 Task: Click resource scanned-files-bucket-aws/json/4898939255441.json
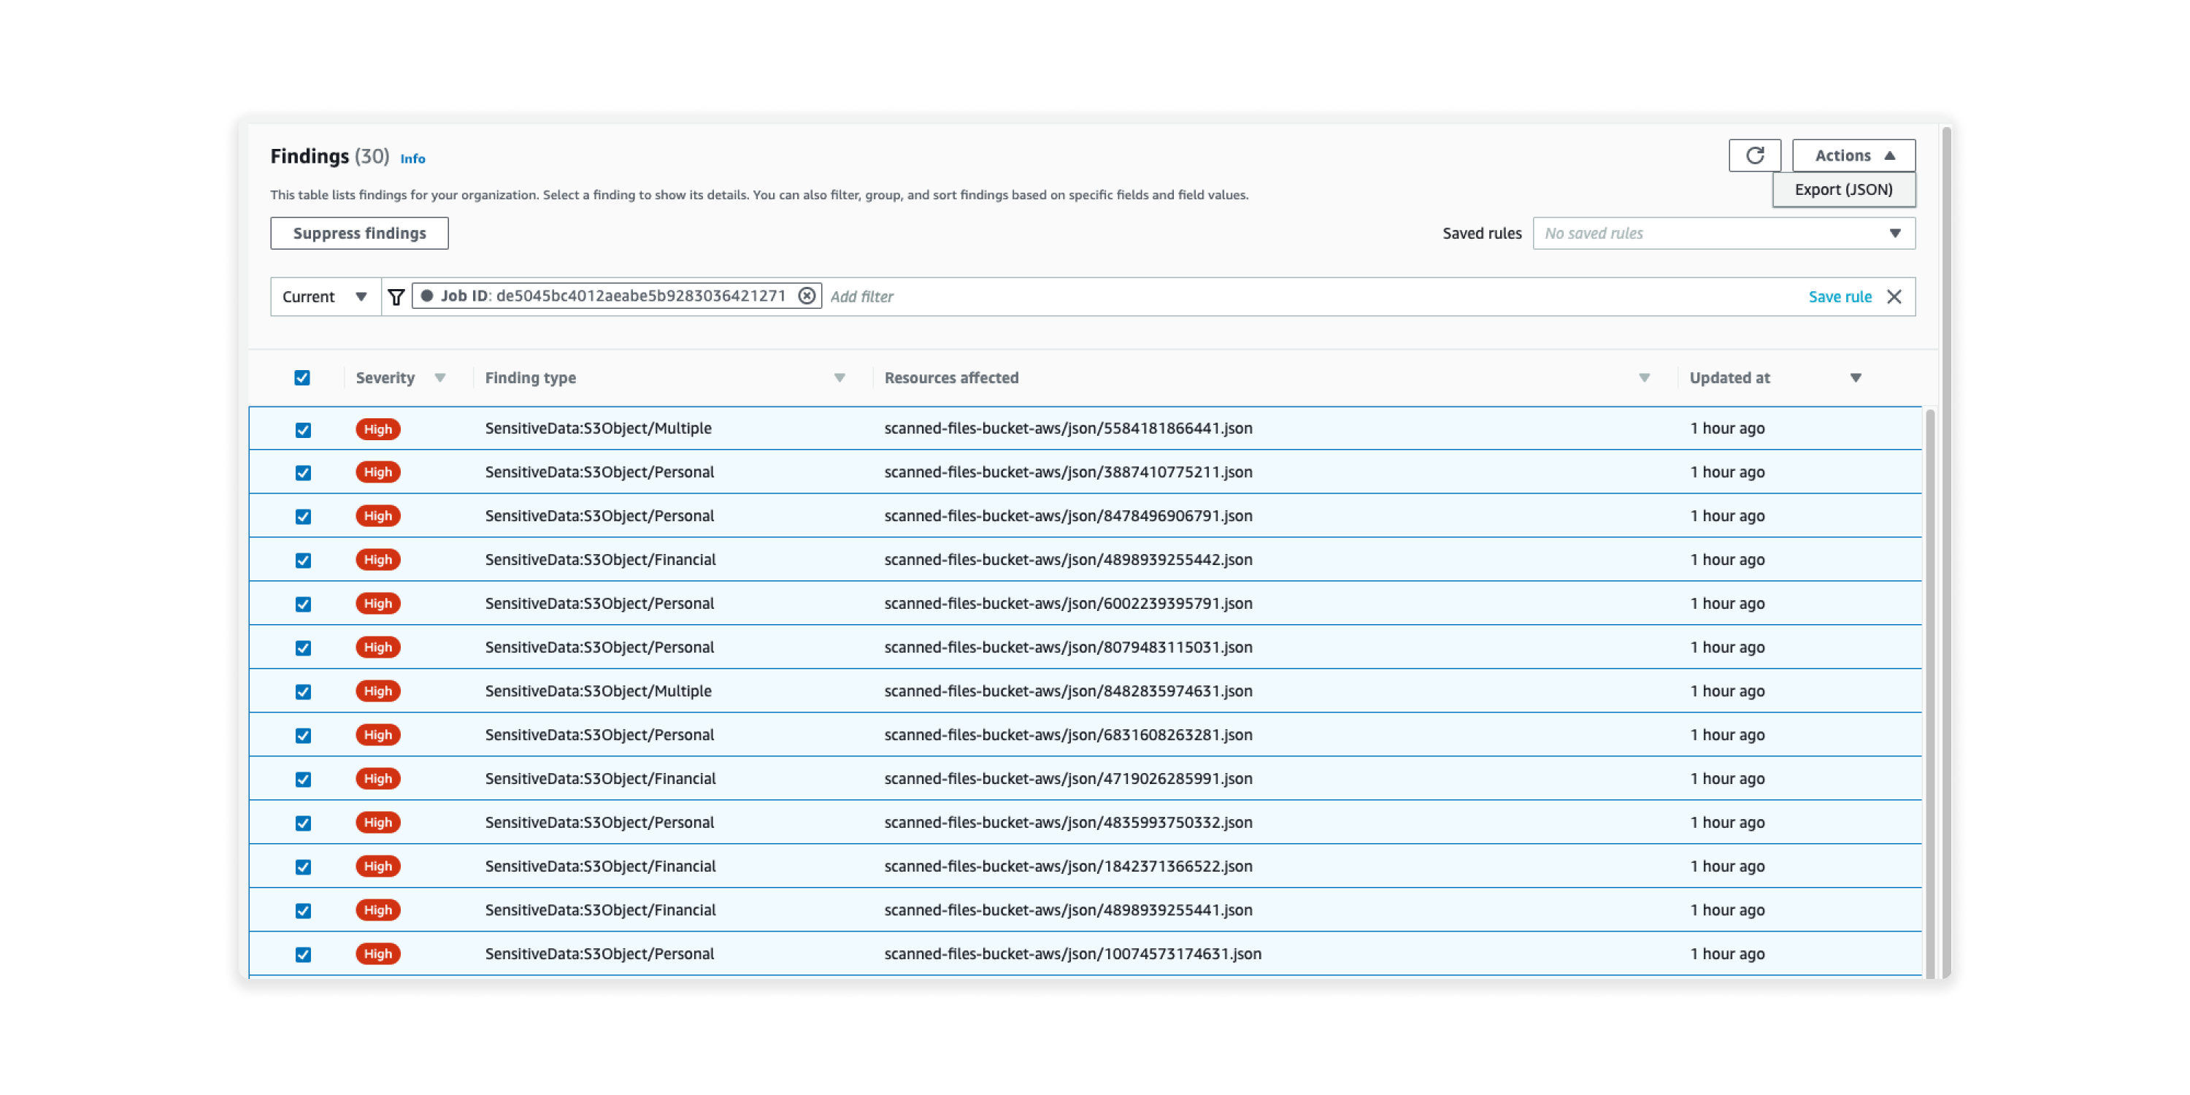[1068, 910]
